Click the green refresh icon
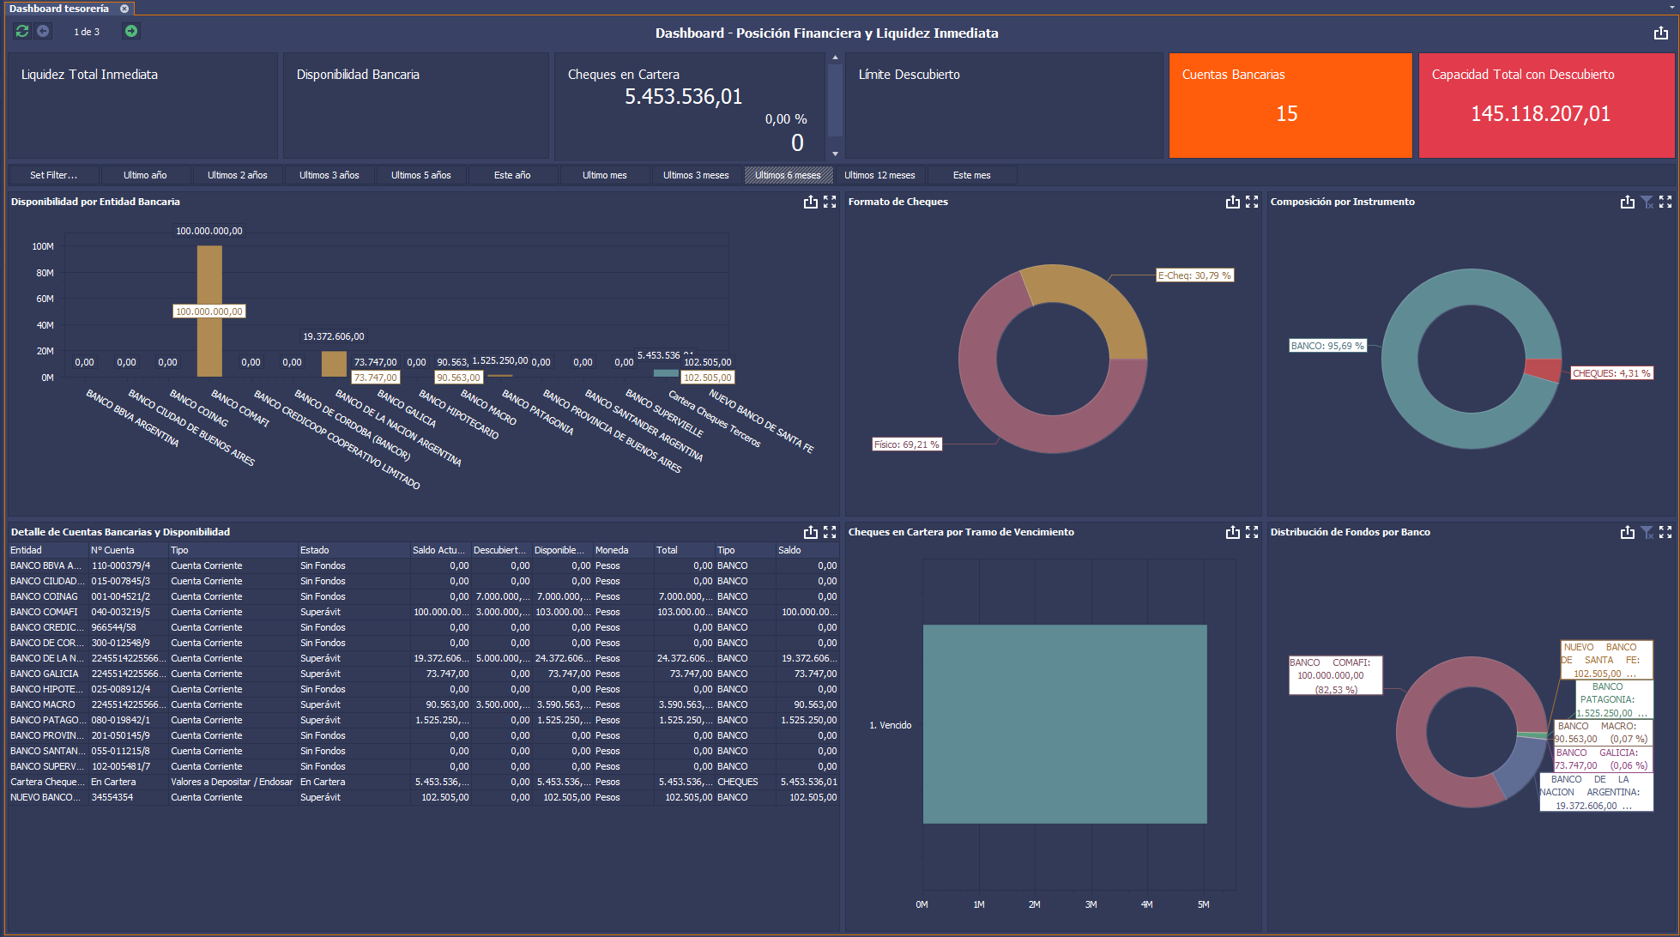Screen dimensions: 1680x937 pyautogui.click(x=22, y=32)
